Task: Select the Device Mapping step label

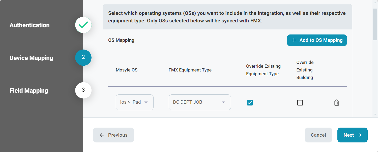Action: point(31,58)
